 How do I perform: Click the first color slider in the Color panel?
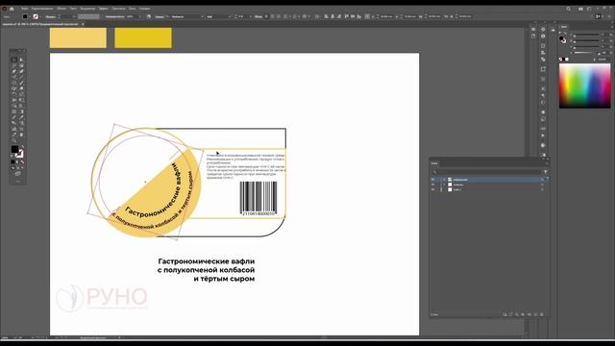click(587, 36)
